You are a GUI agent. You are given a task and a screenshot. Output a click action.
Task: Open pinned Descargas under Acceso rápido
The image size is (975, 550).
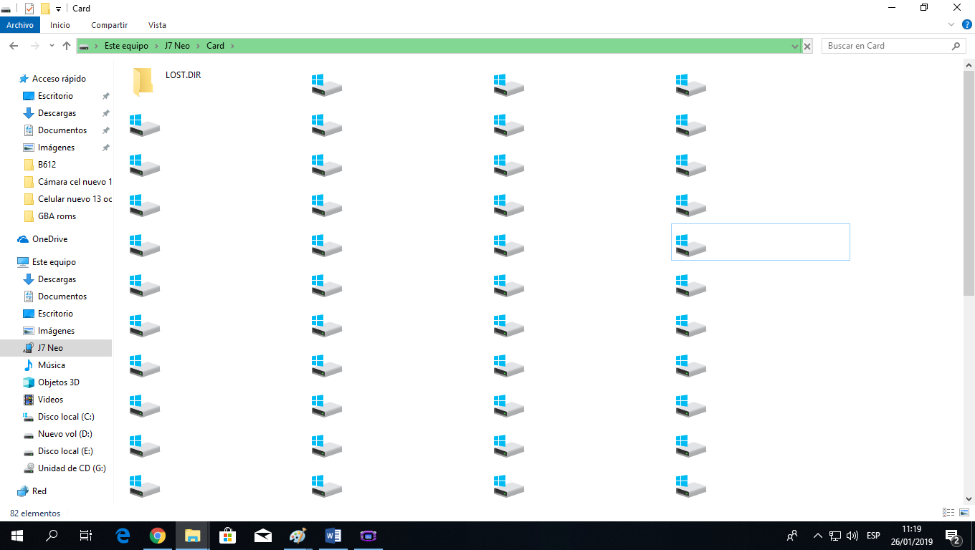coord(57,113)
